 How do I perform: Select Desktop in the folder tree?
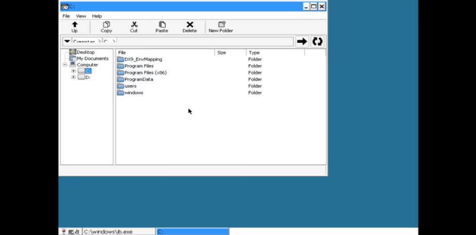coord(85,52)
